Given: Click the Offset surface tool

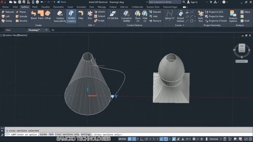Looking at the screenshot, I should point(48,15).
